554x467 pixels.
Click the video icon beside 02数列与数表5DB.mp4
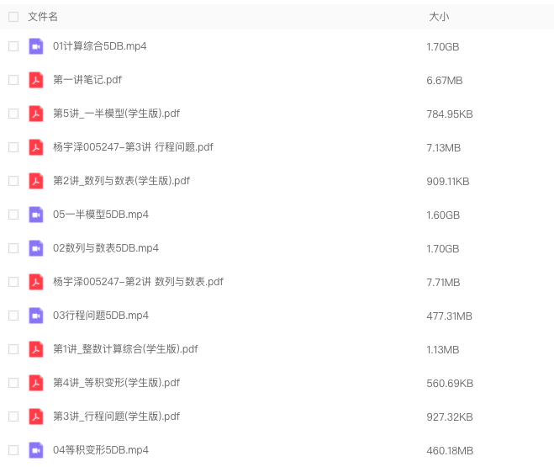point(35,248)
